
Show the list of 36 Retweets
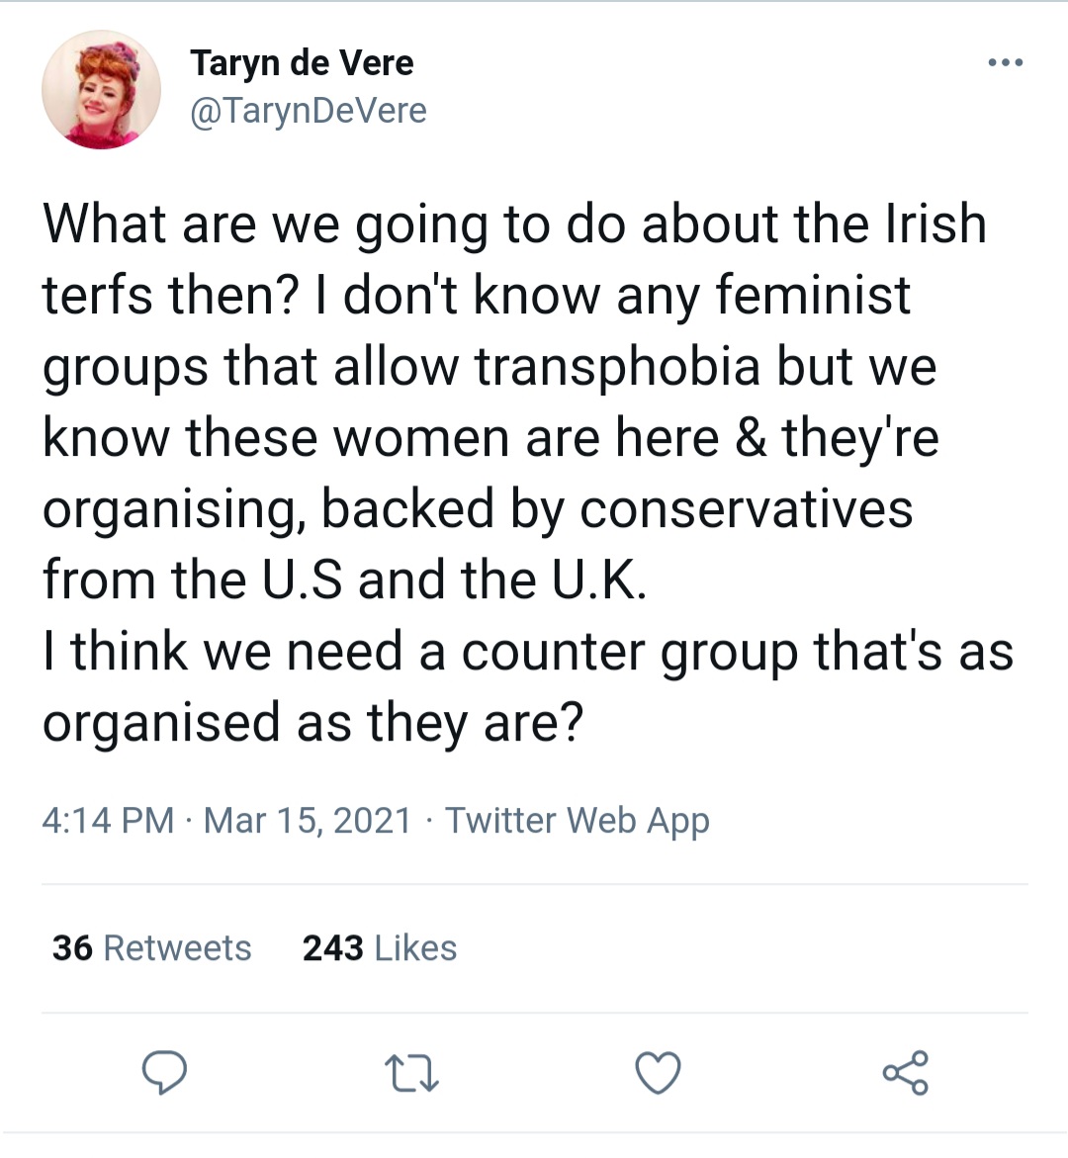point(151,947)
